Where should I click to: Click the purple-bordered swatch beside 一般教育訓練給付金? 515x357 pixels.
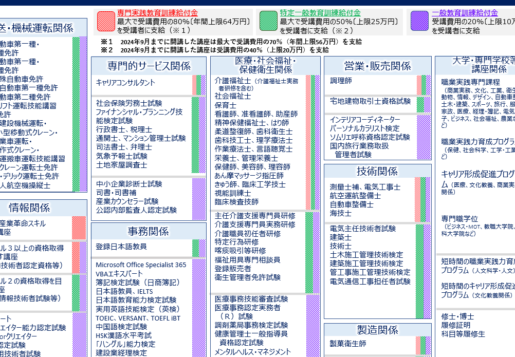point(420,22)
